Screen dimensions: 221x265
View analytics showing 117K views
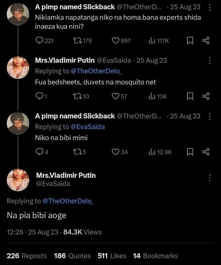click(x=159, y=41)
